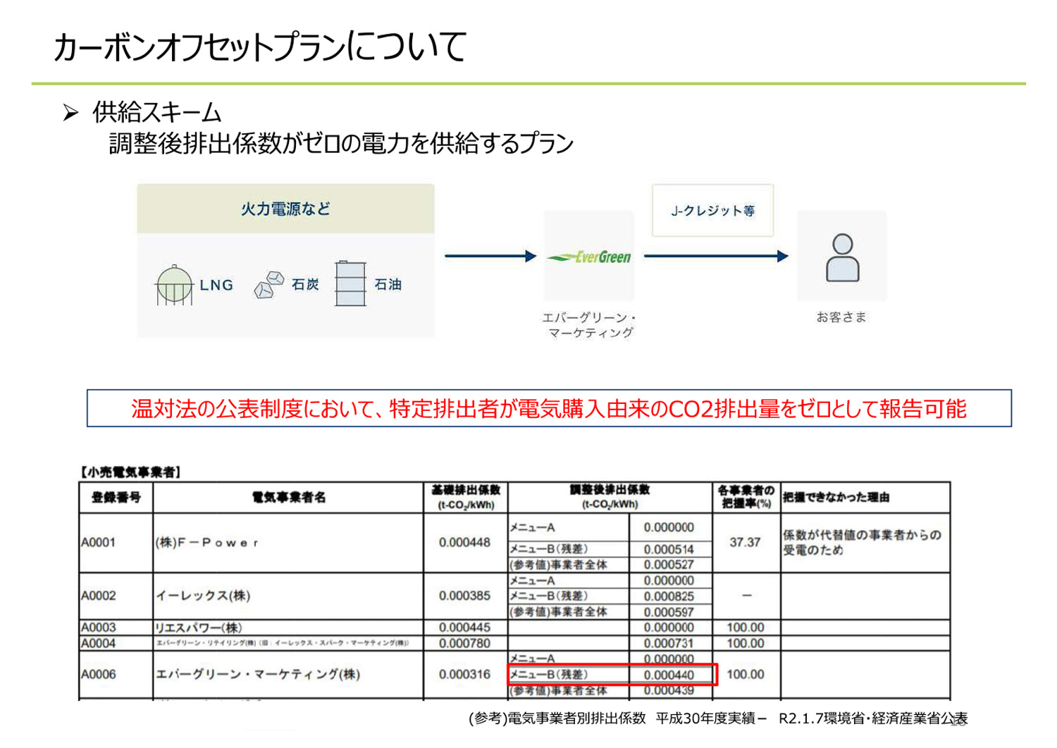Click the 石油 label
Image resolution: width=1057 pixels, height=748 pixels.
point(388,284)
